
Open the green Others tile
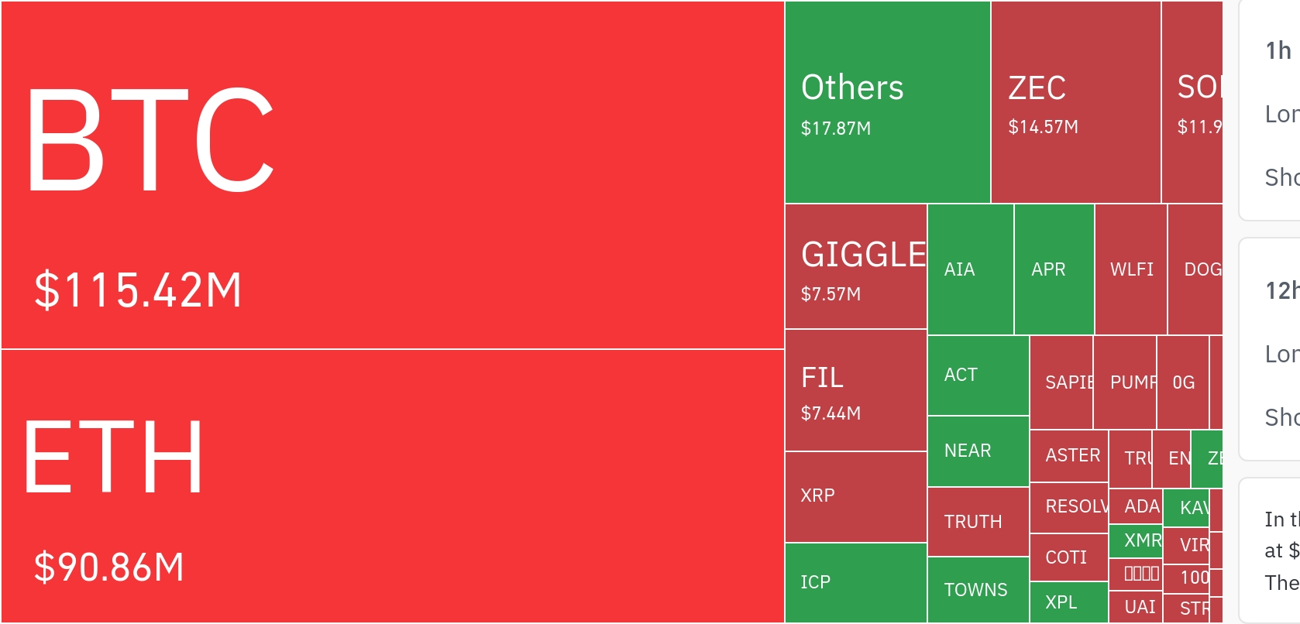coord(887,102)
